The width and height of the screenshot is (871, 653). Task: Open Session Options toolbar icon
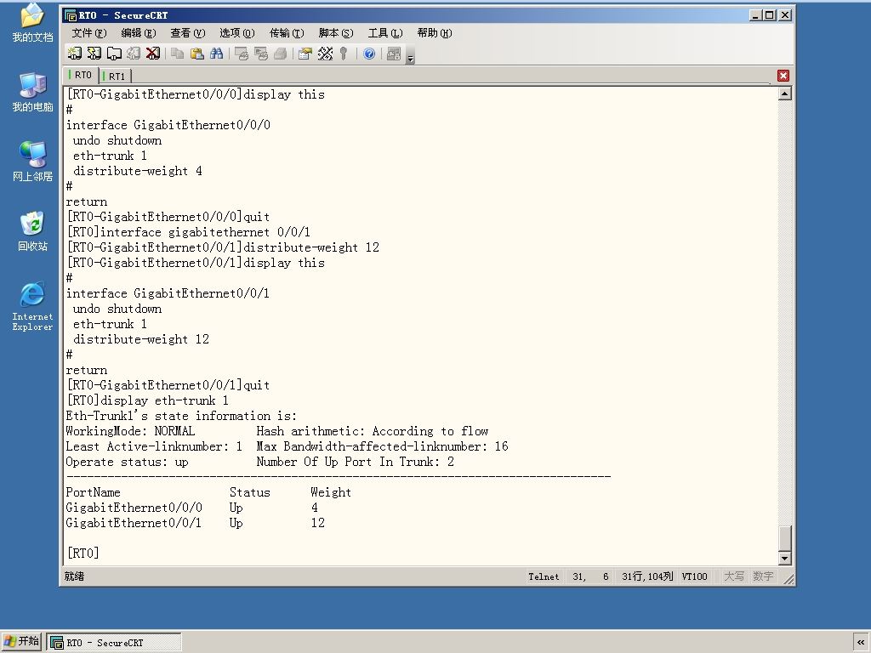pos(305,54)
